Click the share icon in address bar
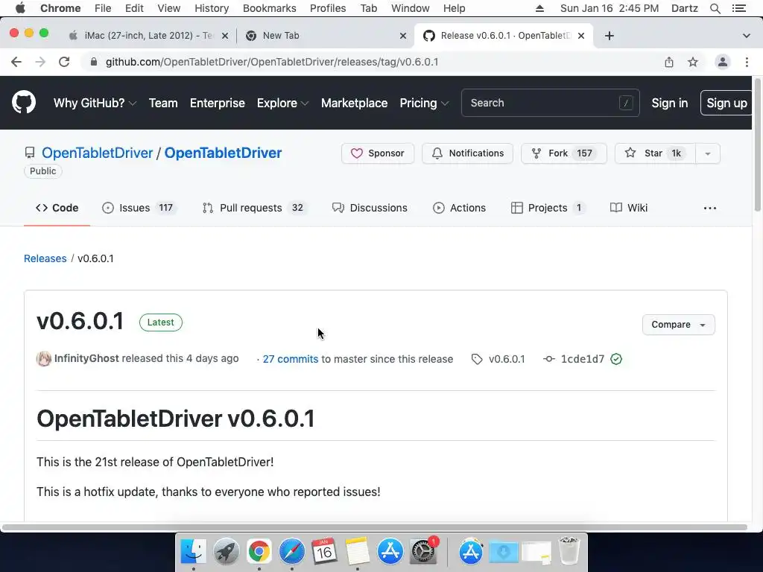 (669, 62)
